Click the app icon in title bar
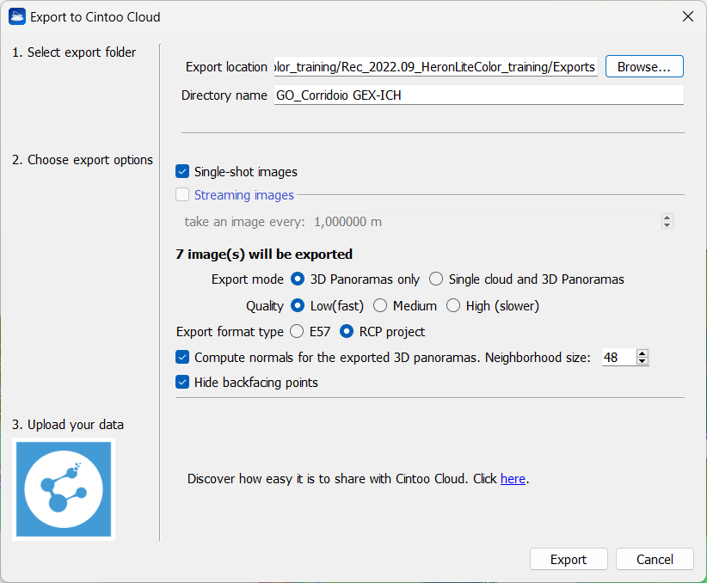 coord(16,16)
